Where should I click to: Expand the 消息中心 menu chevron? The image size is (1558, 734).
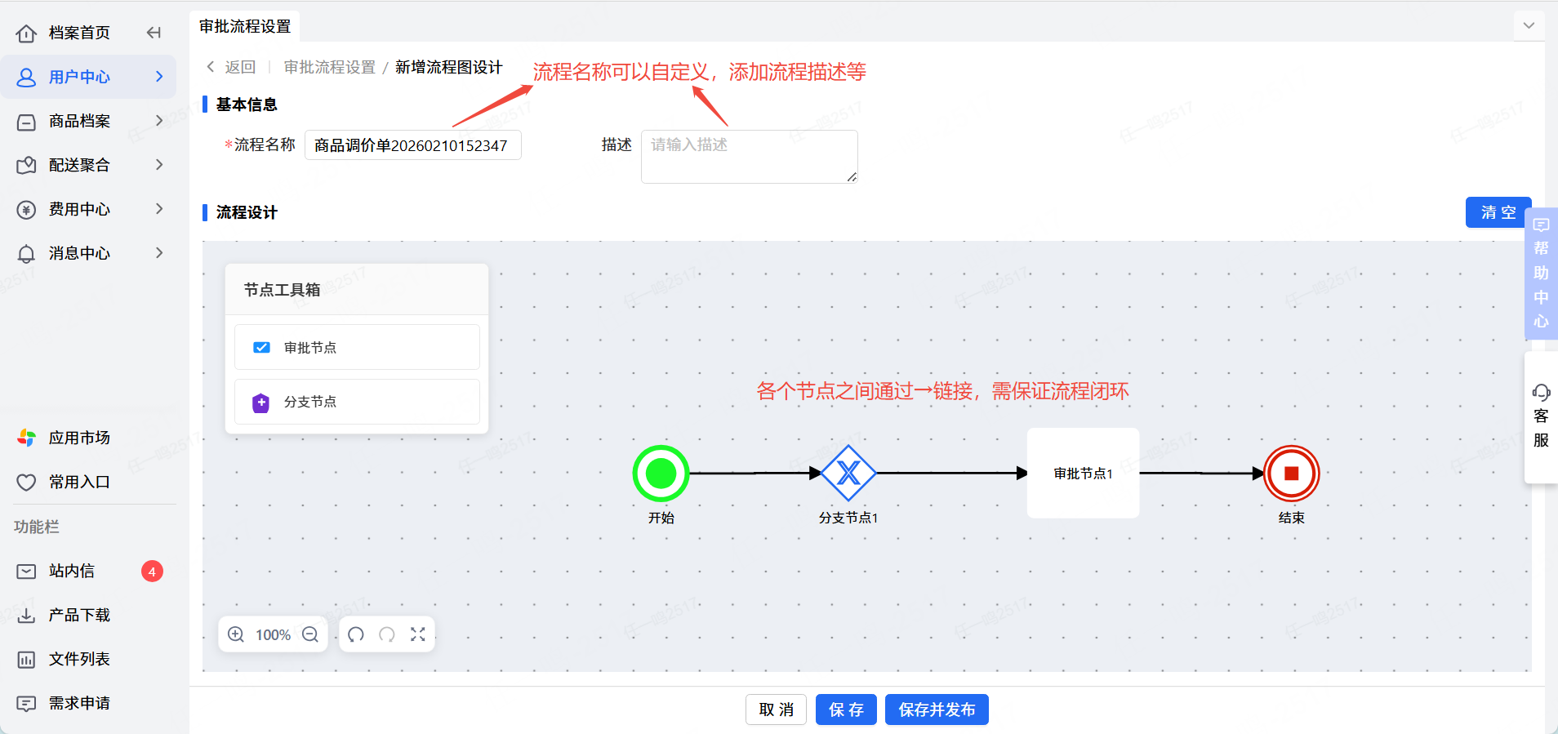click(159, 253)
